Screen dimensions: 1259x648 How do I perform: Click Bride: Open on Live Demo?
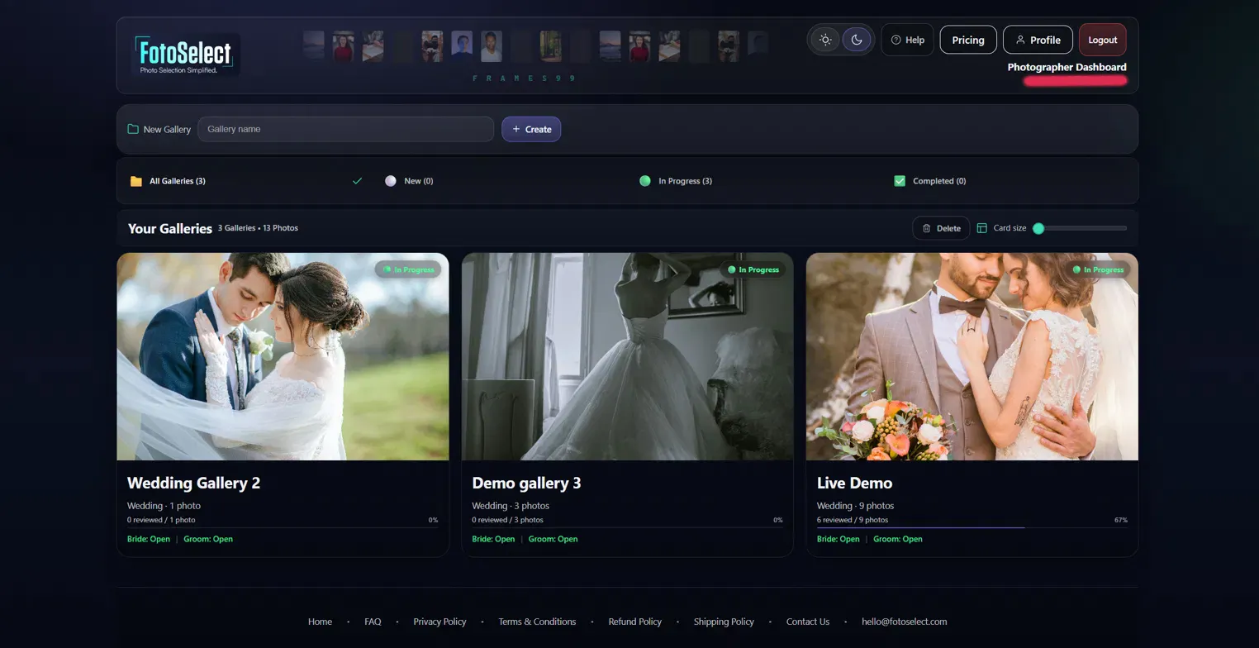[839, 539]
